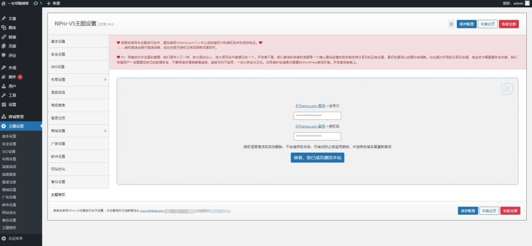Click 高级搜索 in the dark sidebar submenu
Viewport: 532px width, 246px height.
coord(9,174)
